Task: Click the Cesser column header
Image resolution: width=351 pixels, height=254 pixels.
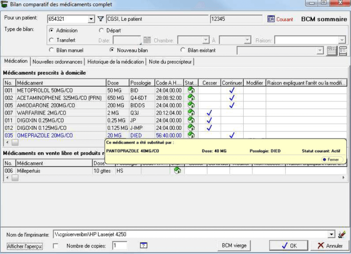Action: (209, 83)
